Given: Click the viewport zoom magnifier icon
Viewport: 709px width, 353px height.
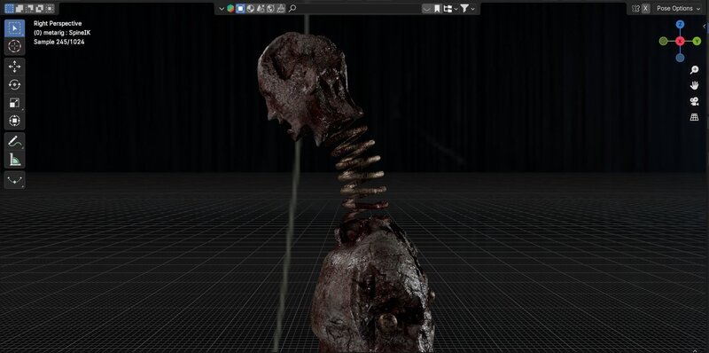Looking at the screenshot, I should pyautogui.click(x=695, y=70).
